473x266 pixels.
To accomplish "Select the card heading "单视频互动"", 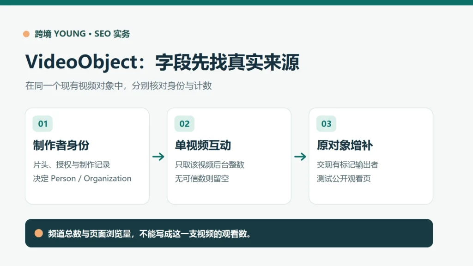I will pos(203,145).
